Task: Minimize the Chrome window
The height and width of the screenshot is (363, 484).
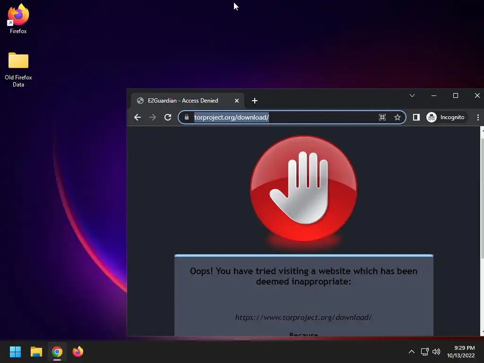Action: point(434,95)
